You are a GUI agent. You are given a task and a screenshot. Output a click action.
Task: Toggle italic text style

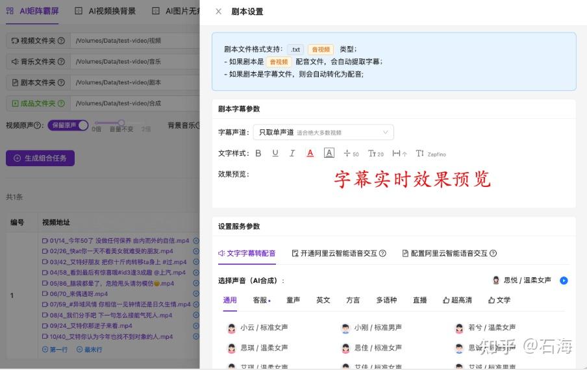point(292,153)
